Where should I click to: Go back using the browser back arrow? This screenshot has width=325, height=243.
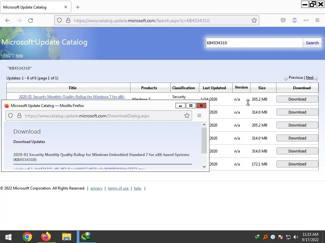8,21
